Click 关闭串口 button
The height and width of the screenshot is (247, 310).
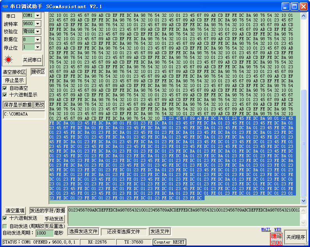(x=32, y=60)
